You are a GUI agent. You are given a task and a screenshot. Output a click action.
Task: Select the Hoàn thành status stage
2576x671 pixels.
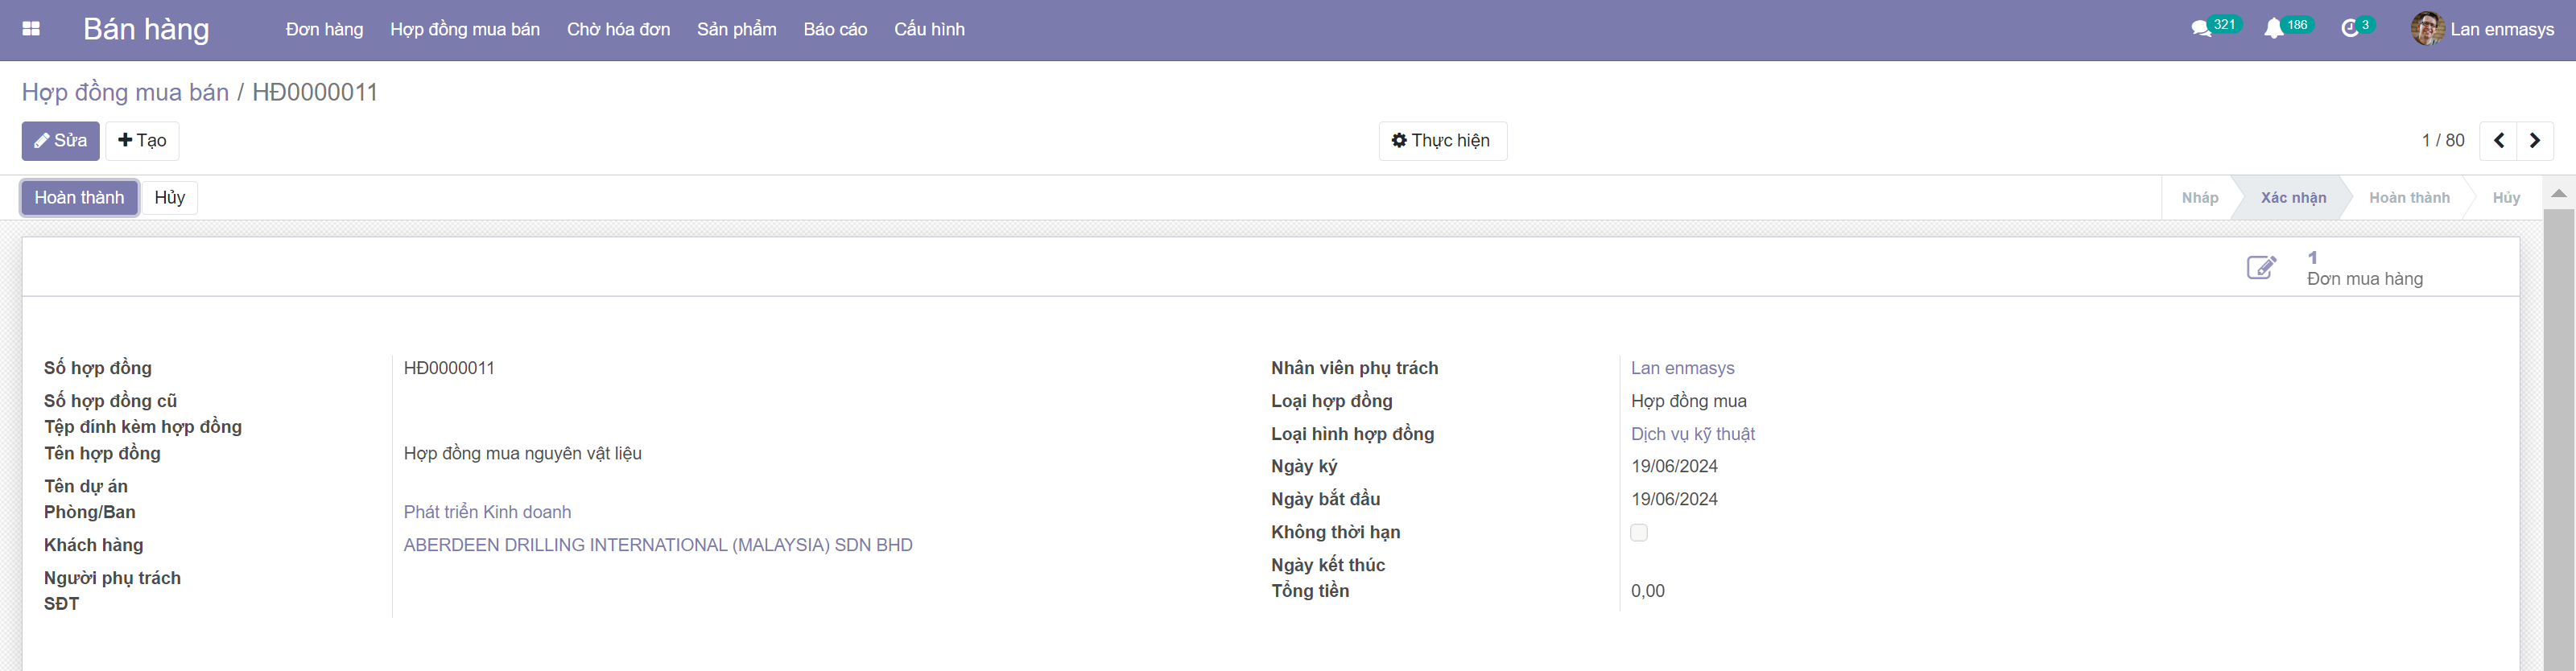[x=2408, y=198]
